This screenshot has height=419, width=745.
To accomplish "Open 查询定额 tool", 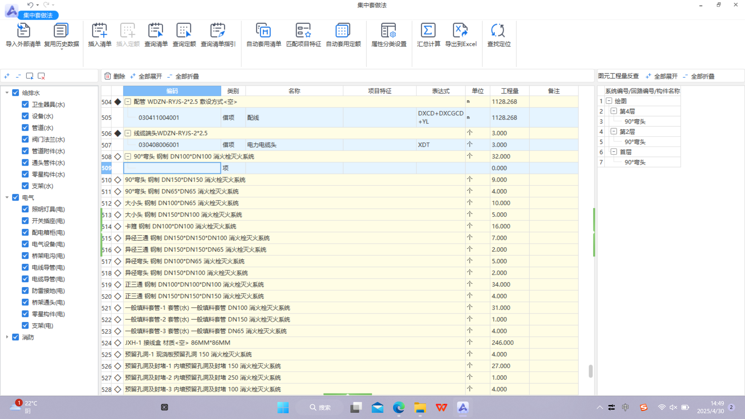I will [x=184, y=35].
